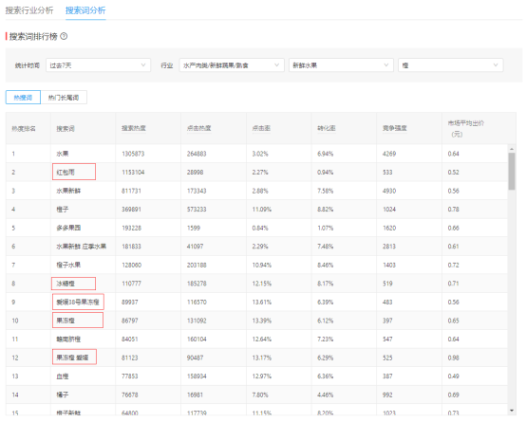This screenshot has width=526, height=422.
Task: Click the scrollbar up arrow of the table
Action: (511, 149)
